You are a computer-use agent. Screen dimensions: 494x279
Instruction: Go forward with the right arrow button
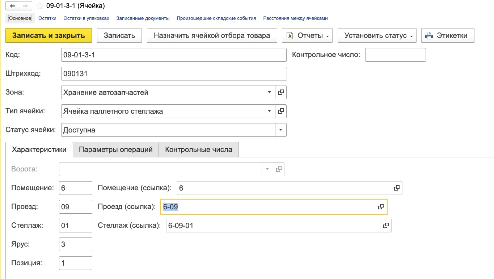(25, 6)
